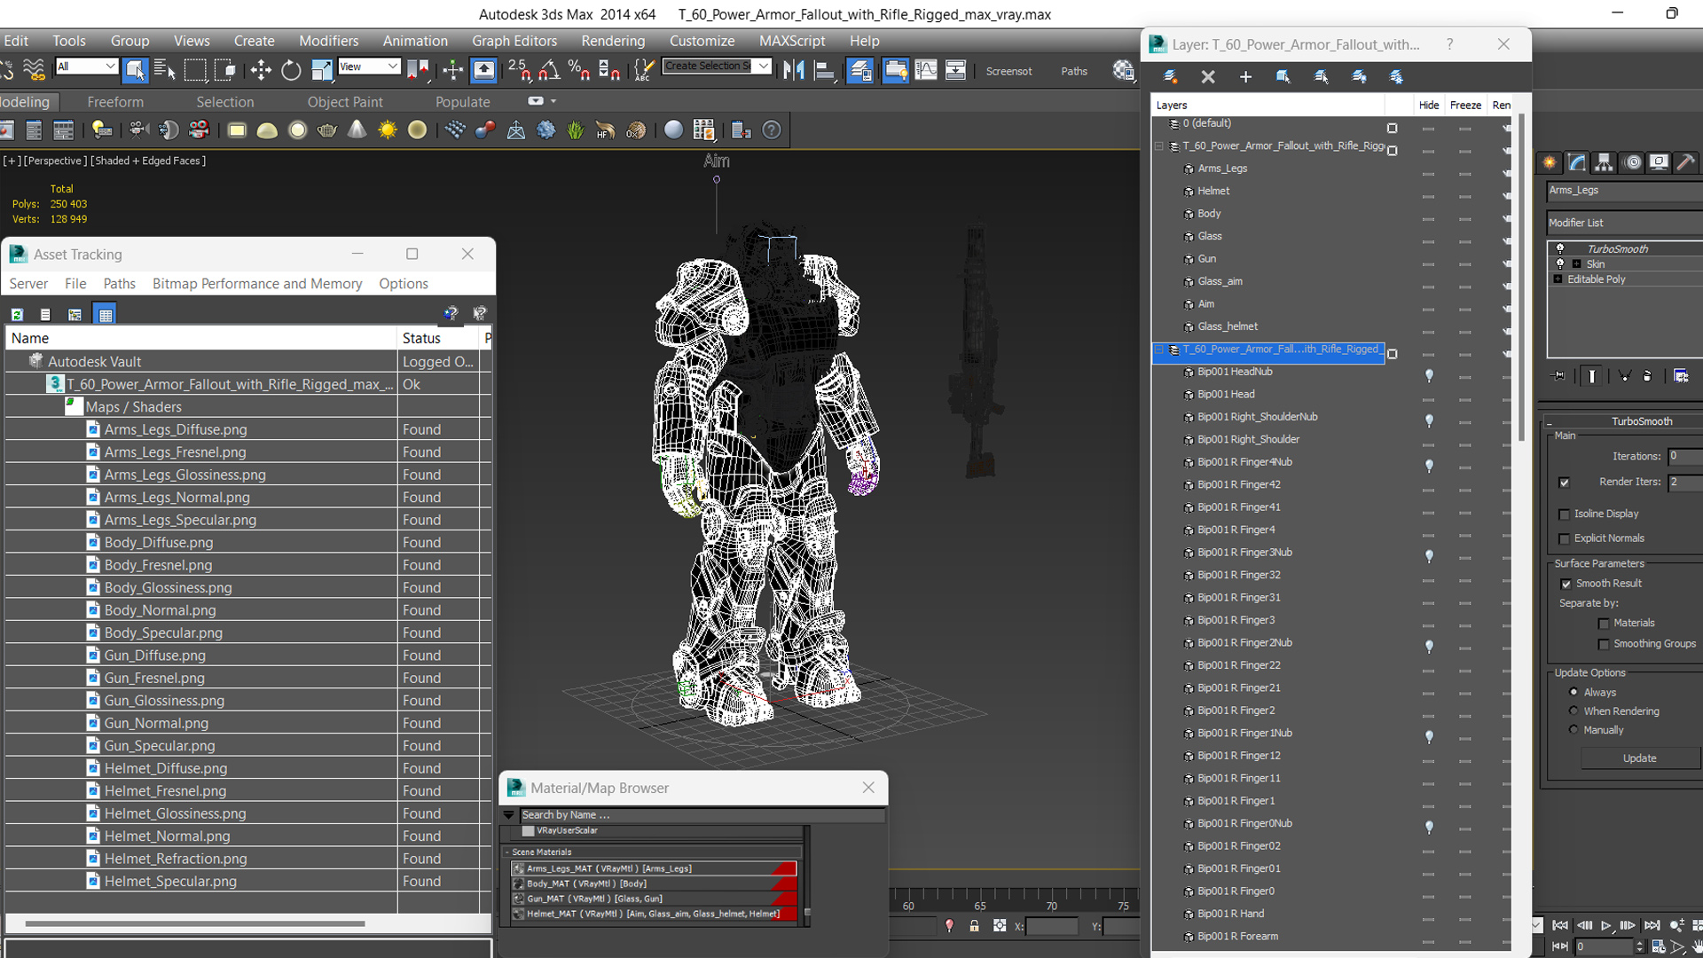
Task: Click Helmet_MAT material entry
Action: pos(654,914)
